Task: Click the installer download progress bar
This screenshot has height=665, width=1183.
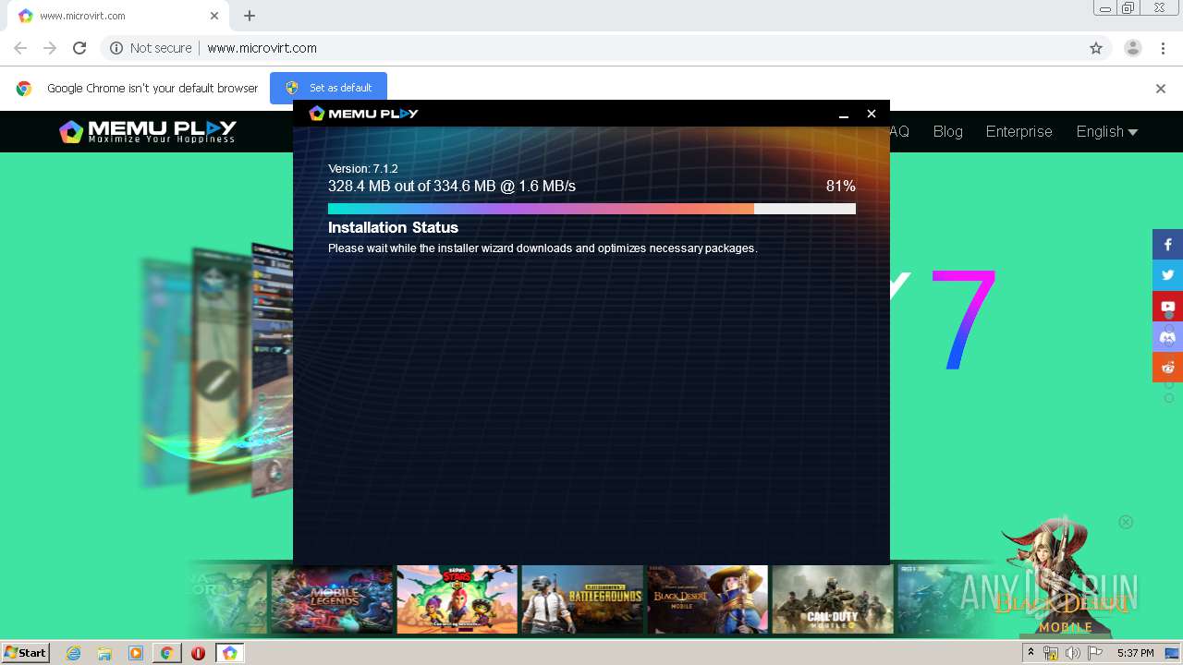Action: click(x=591, y=209)
